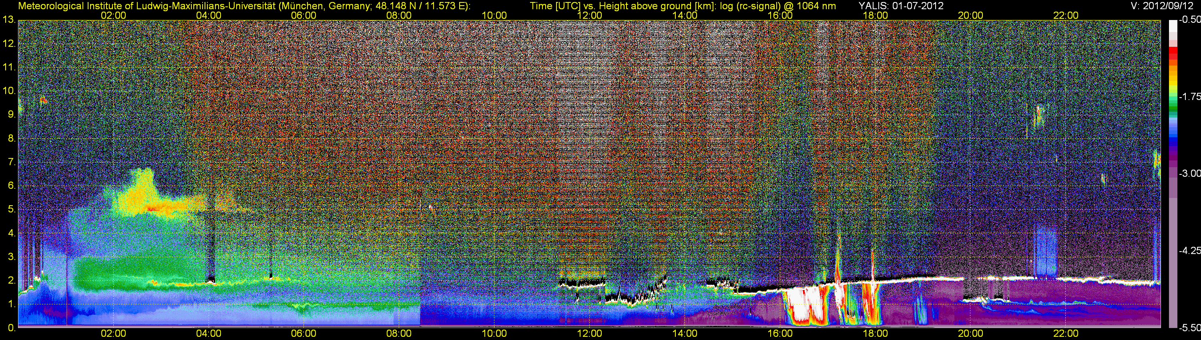Screen dimensions: 1201x340
Task: Click the -0.50 color scale value
Action: [1189, 20]
